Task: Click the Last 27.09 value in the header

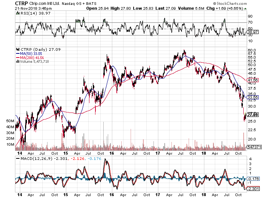Action: [165, 8]
